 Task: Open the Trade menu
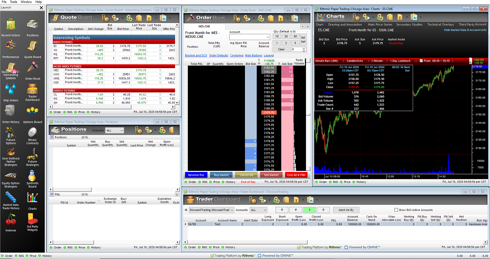[13, 2]
